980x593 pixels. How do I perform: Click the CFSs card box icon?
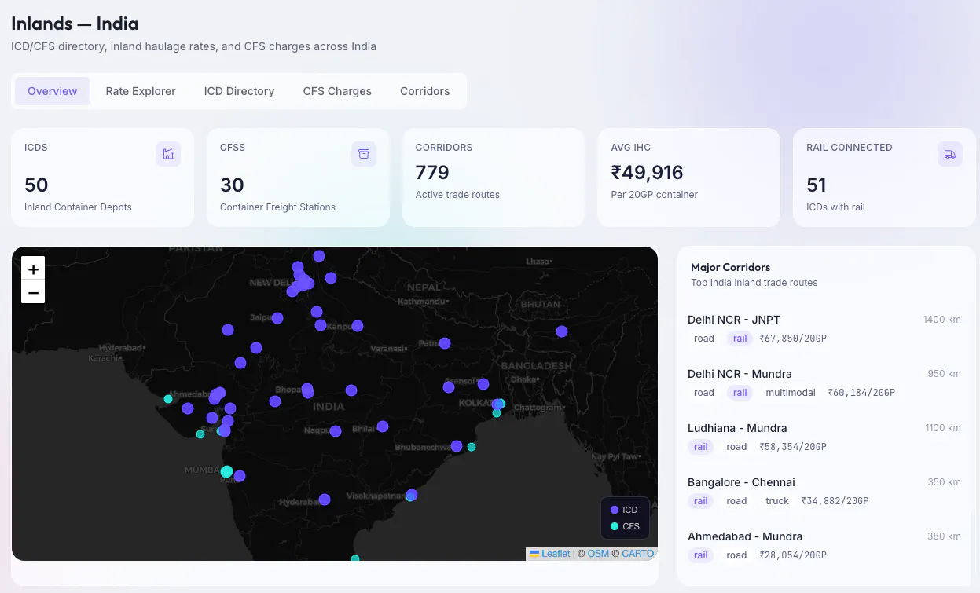[x=364, y=154]
